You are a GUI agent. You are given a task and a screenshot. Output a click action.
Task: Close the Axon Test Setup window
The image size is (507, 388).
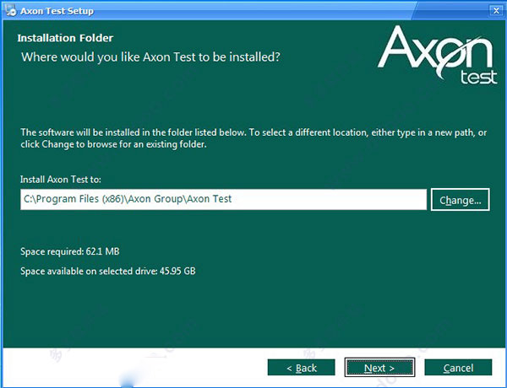[496, 11]
